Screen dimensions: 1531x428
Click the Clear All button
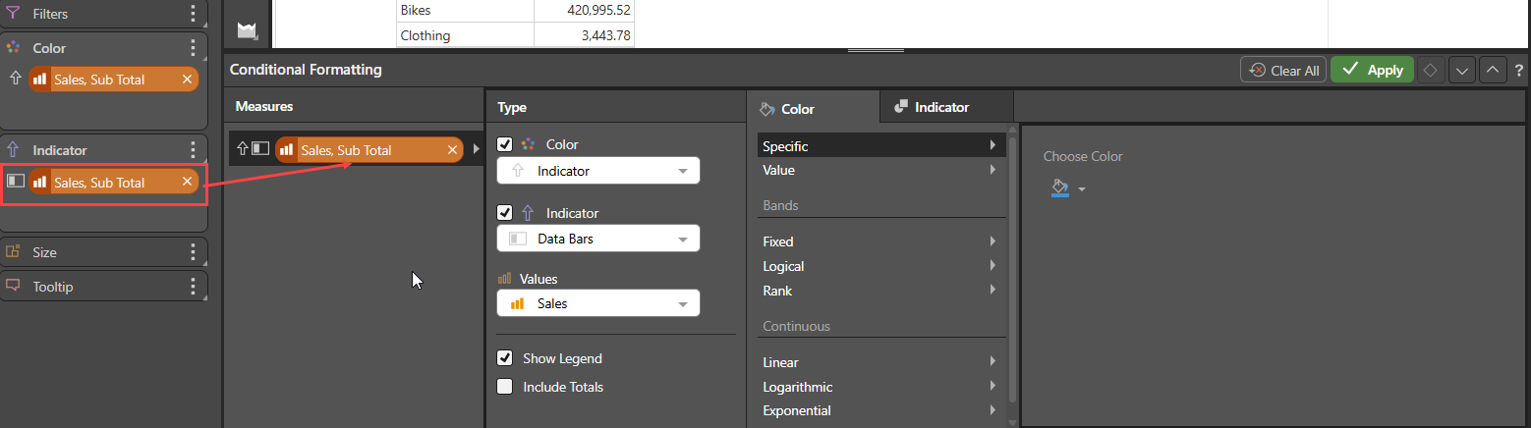pyautogui.click(x=1283, y=70)
